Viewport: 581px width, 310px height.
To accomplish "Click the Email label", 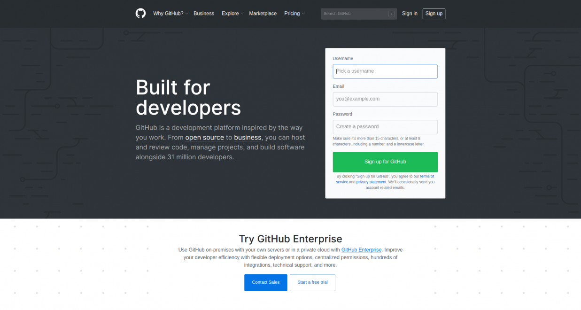I will pos(338,86).
